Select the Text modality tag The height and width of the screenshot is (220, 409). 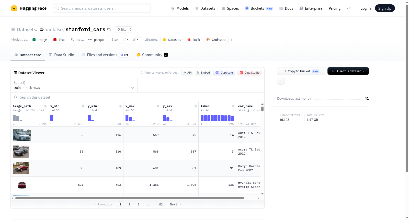point(59,40)
